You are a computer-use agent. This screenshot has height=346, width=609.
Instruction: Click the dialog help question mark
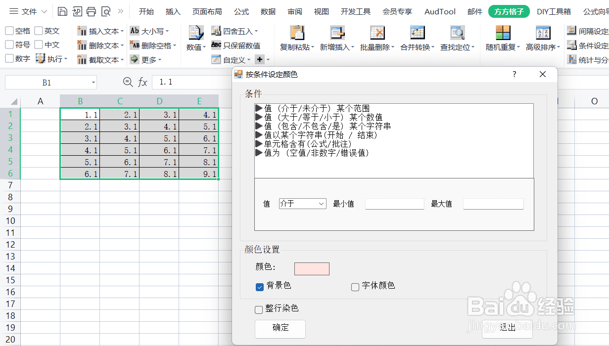515,74
